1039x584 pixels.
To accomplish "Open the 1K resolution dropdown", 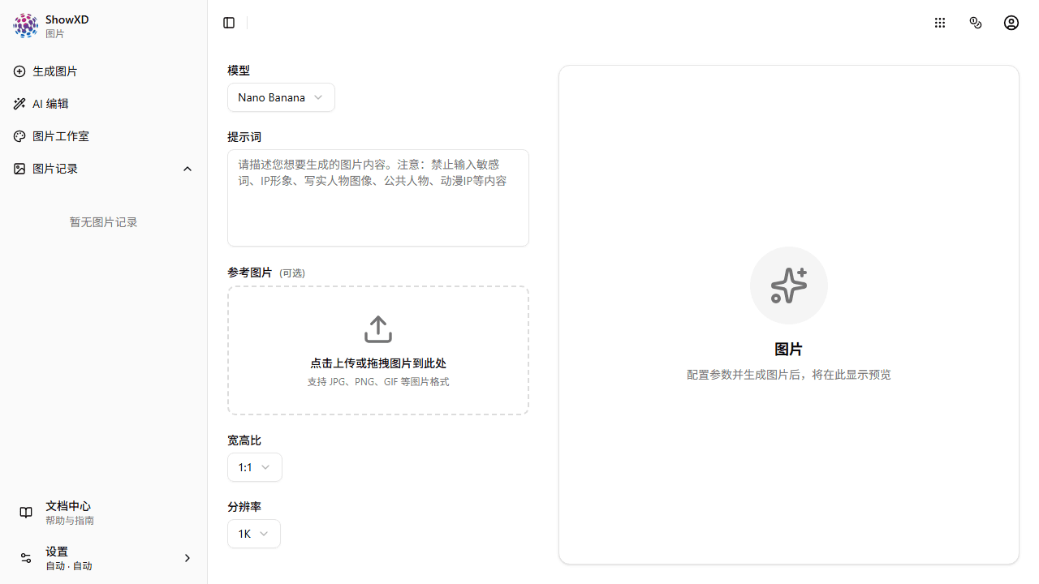I will [253, 533].
